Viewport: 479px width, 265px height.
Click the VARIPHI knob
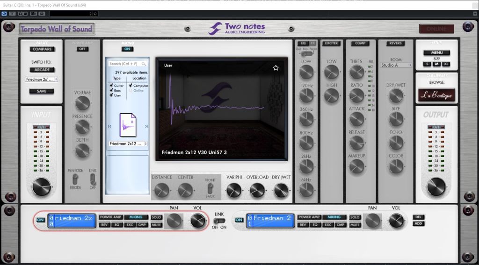tap(234, 190)
